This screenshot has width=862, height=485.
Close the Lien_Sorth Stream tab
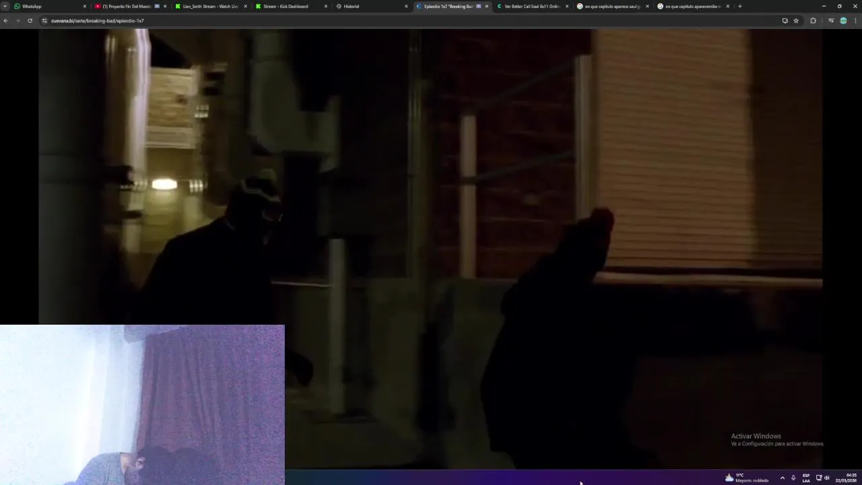(245, 6)
